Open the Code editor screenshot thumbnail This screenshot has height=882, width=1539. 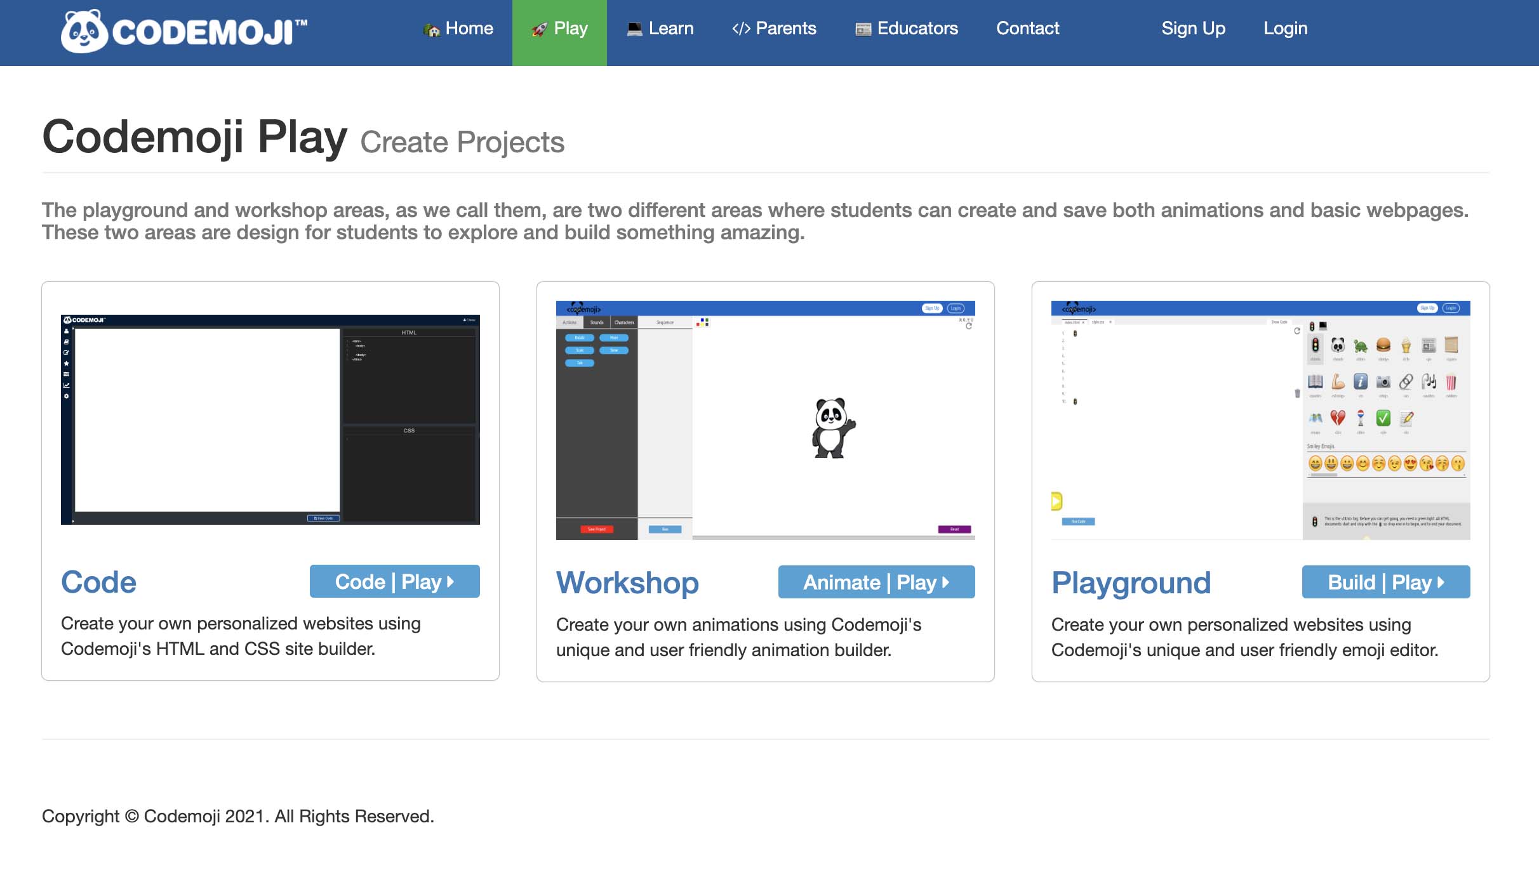coord(270,419)
